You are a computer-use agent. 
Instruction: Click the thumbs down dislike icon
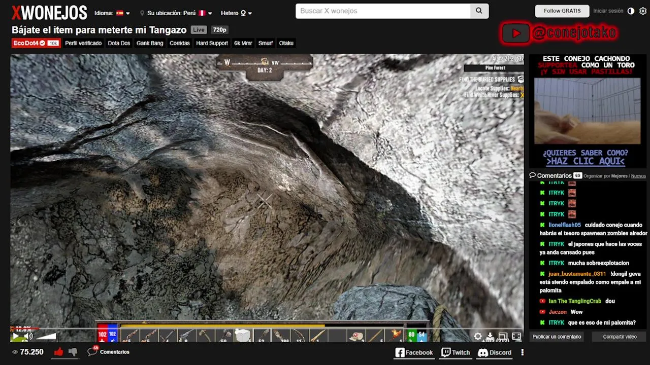pos(73,352)
